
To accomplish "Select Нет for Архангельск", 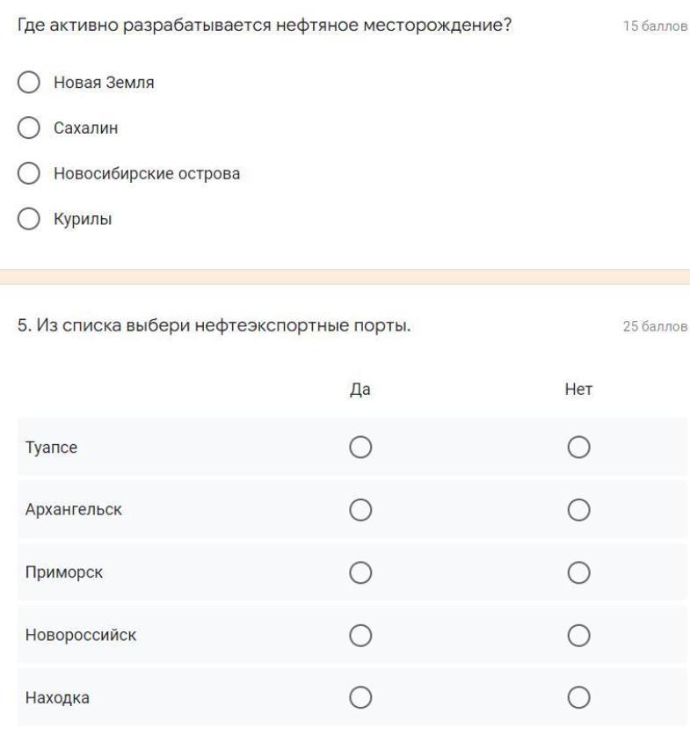I will pos(577,510).
